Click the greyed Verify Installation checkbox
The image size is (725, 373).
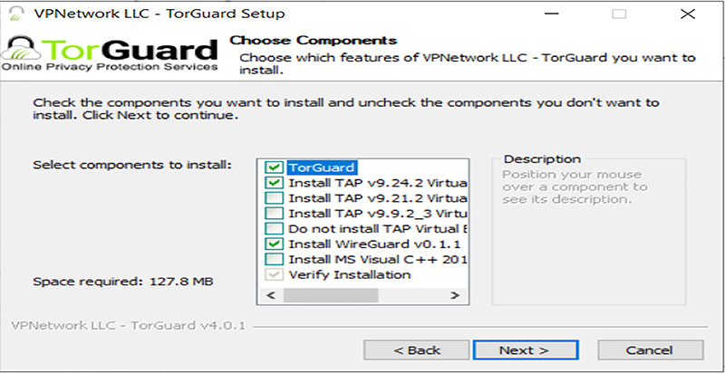pos(274,274)
